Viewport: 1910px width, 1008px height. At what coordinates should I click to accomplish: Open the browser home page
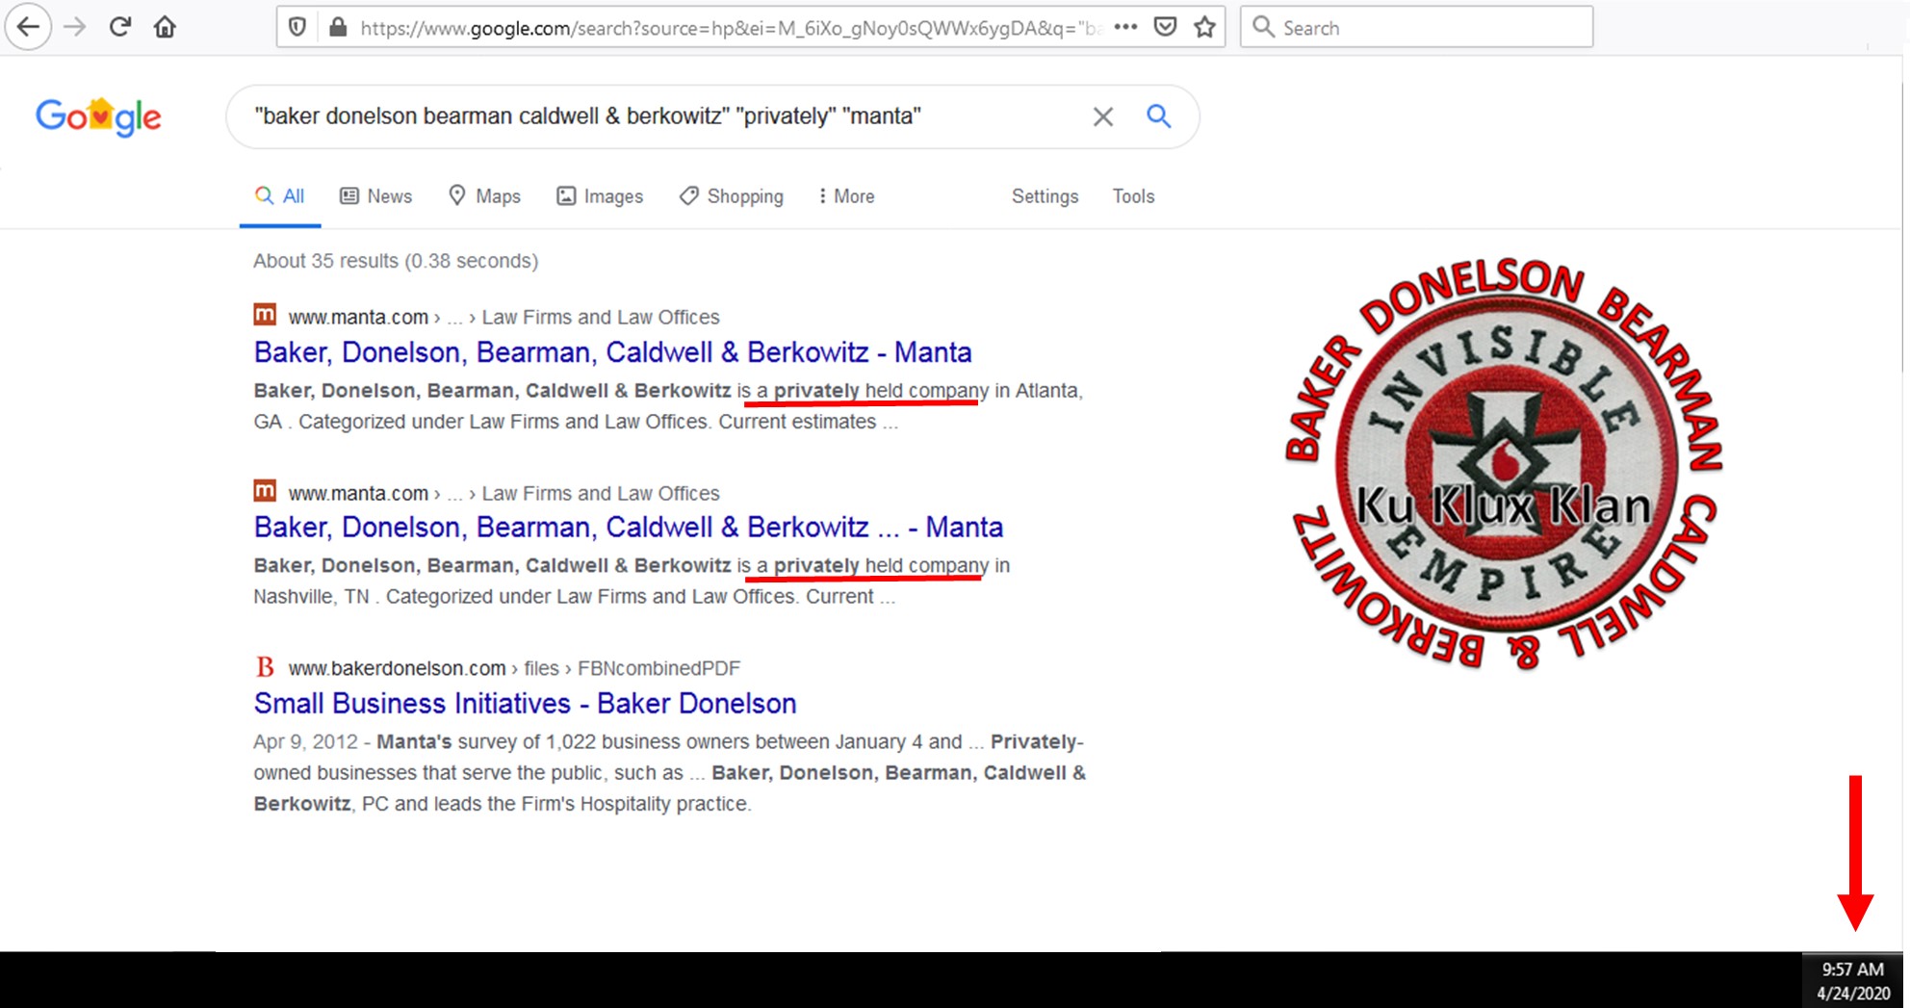pos(165,27)
